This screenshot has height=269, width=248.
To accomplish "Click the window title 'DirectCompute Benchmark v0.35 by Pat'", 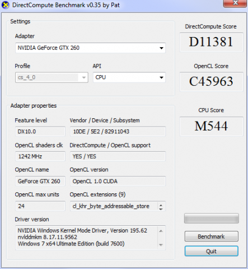I will click(x=66, y=5).
